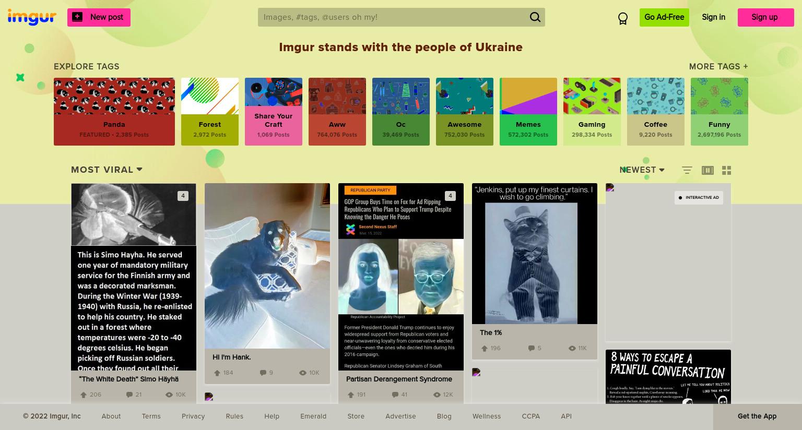Open the feed filter lines icon
Viewport: 802px width, 430px height.
pyautogui.click(x=687, y=170)
